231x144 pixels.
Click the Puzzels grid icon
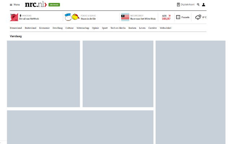(x=178, y=17)
